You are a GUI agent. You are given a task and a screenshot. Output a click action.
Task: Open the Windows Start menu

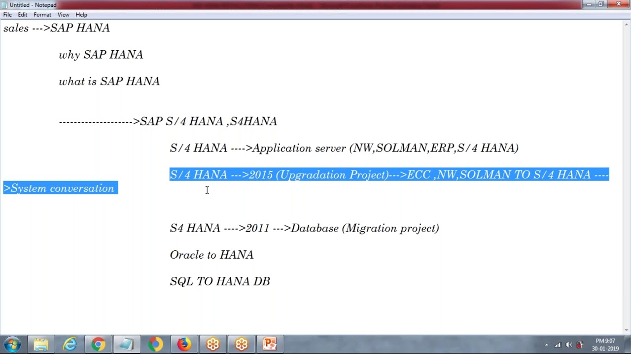tap(12, 344)
